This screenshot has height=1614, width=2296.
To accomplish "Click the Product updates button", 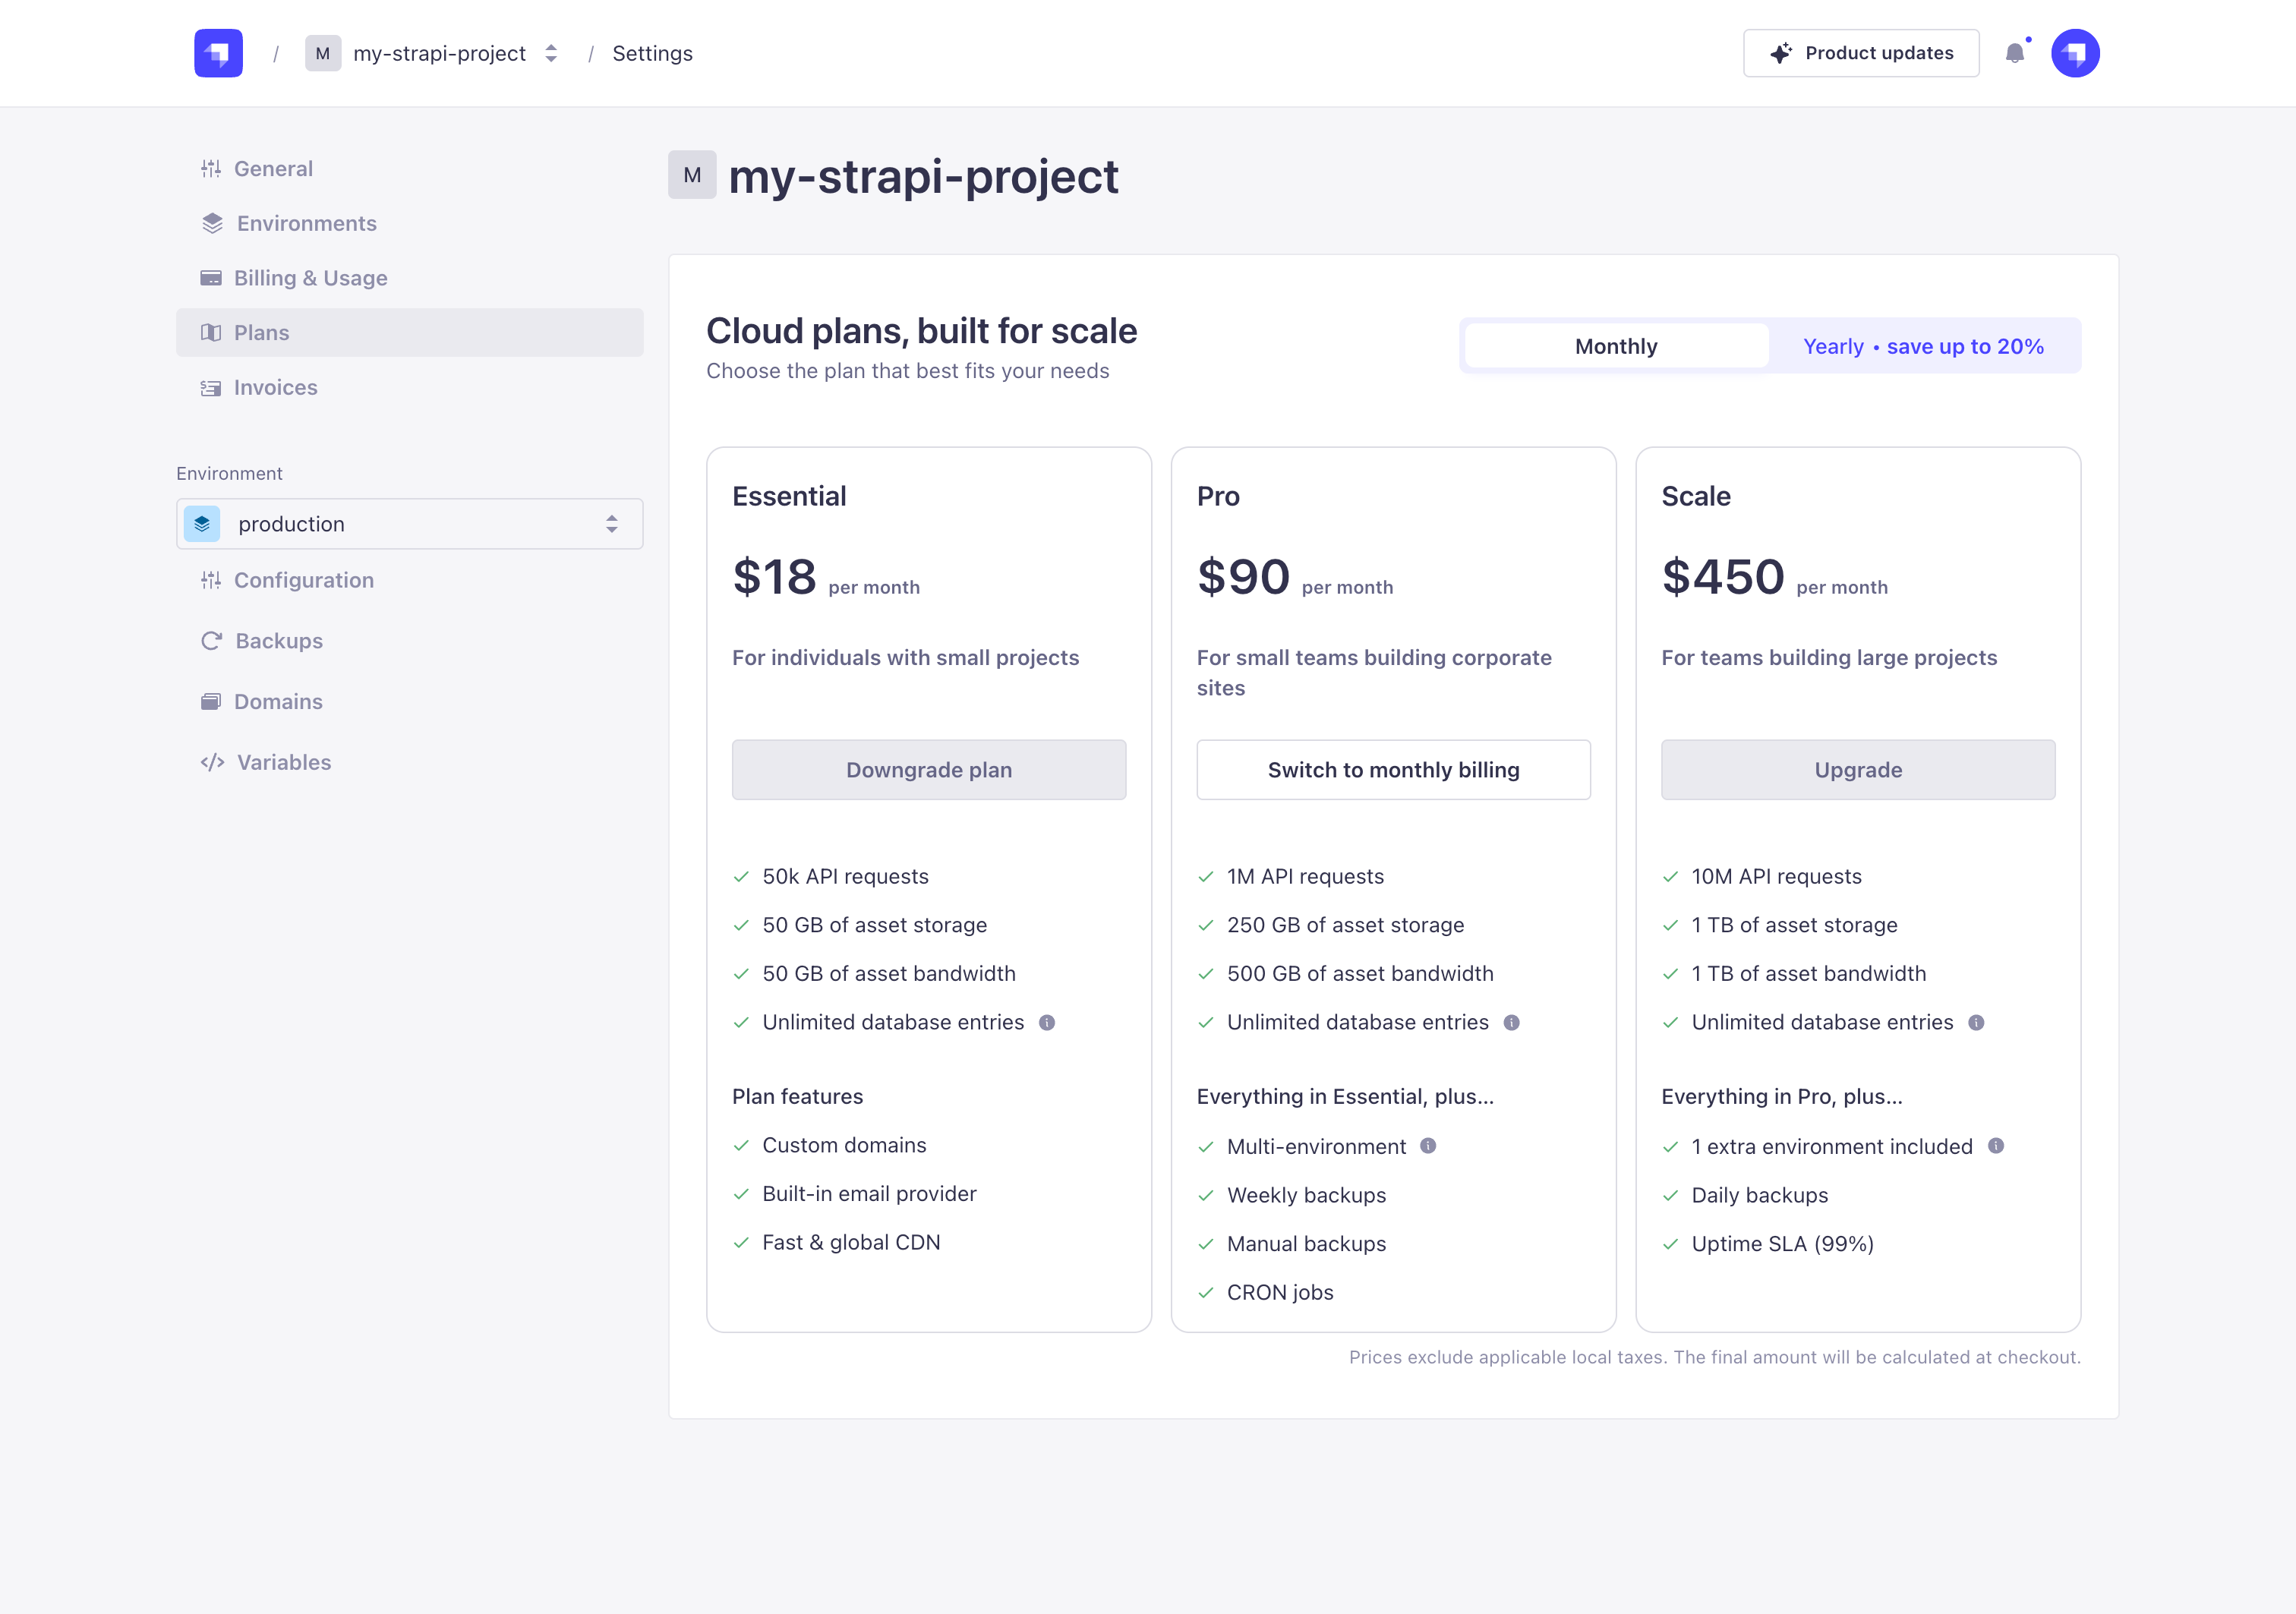I will 1861,53.
